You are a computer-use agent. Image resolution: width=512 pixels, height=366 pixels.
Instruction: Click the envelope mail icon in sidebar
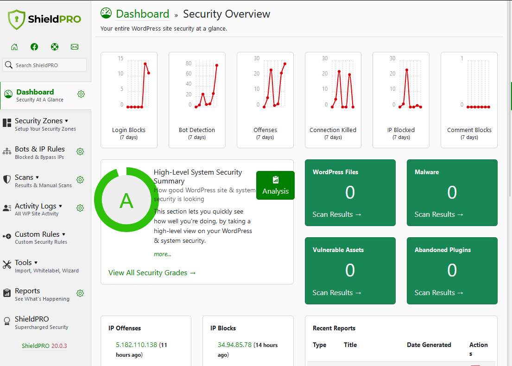[x=75, y=47]
